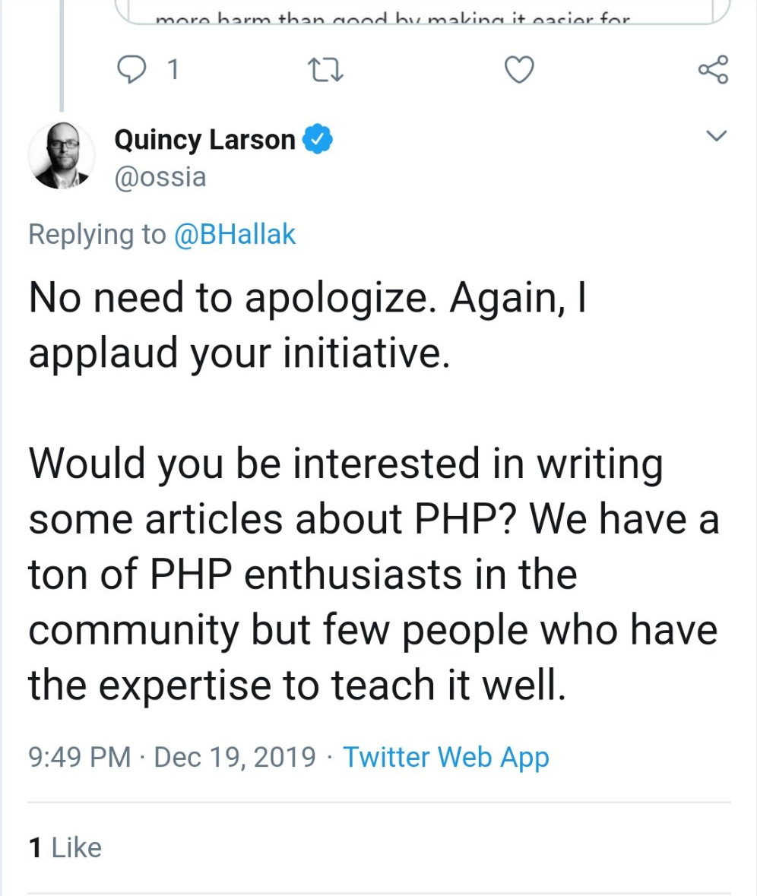Open Quincy Larson's profile picture
This screenshot has width=757, height=896.
62,155
